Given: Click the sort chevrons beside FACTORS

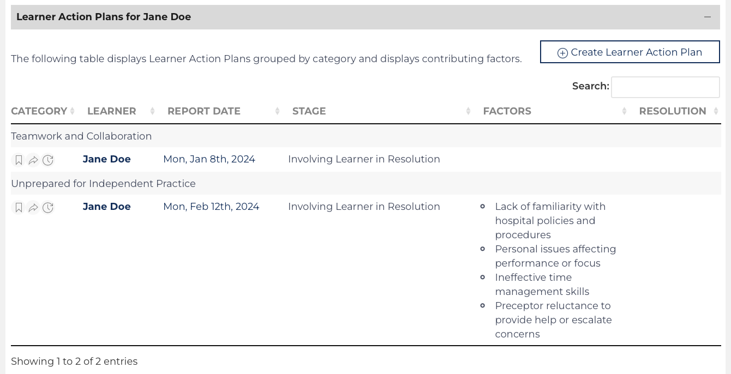Looking at the screenshot, I should pos(624,111).
